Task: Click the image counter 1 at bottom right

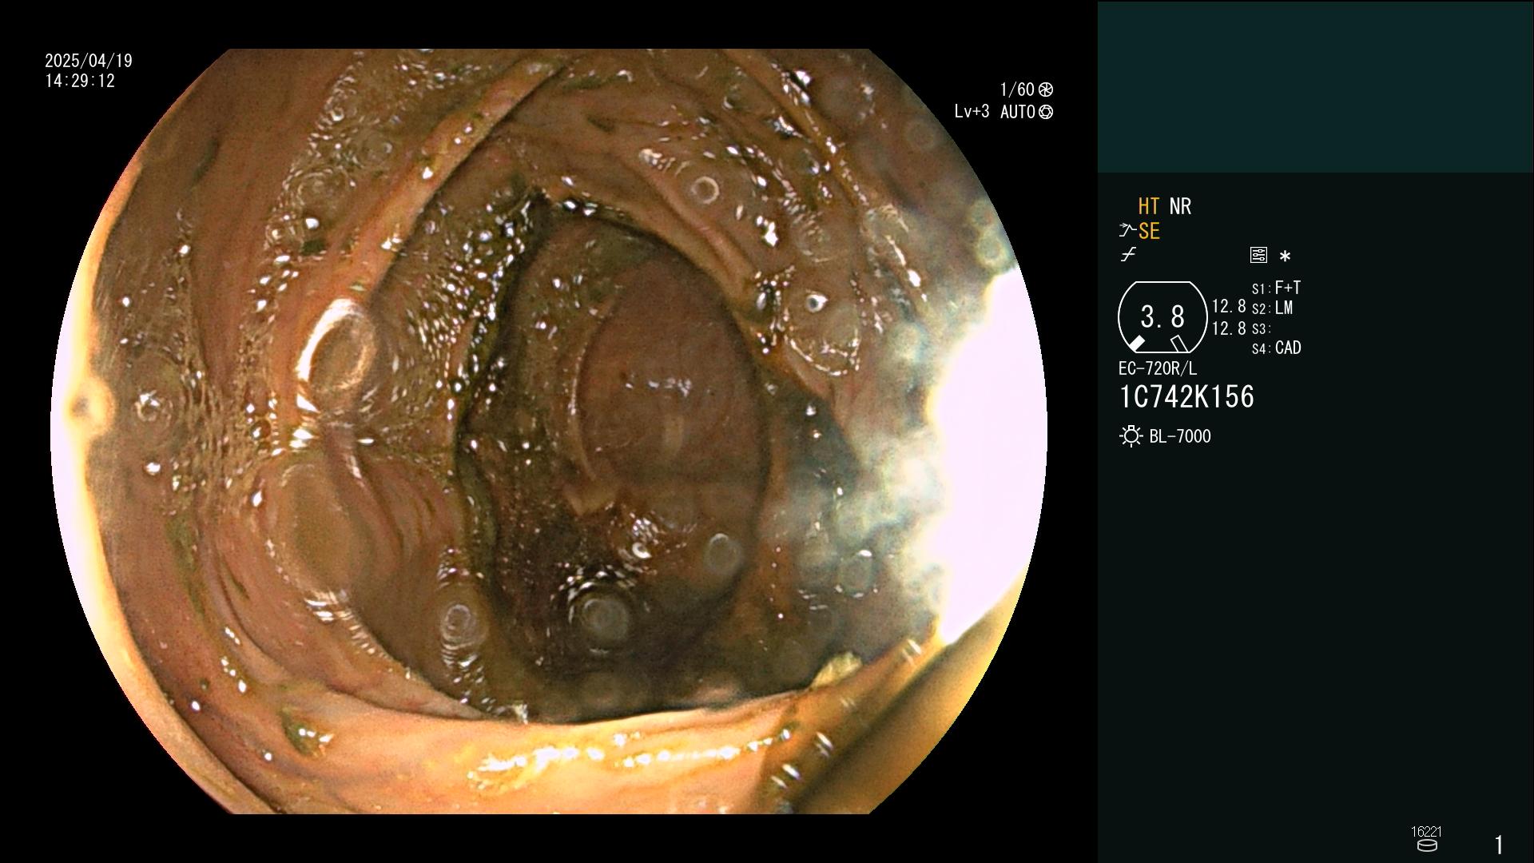Action: point(1499,845)
